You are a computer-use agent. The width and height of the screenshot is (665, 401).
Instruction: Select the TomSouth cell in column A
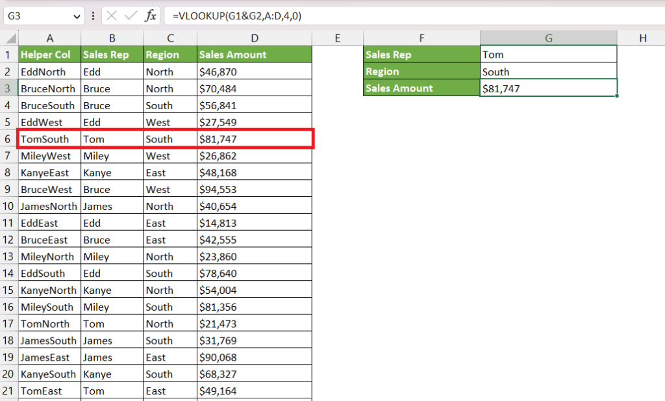coord(49,139)
